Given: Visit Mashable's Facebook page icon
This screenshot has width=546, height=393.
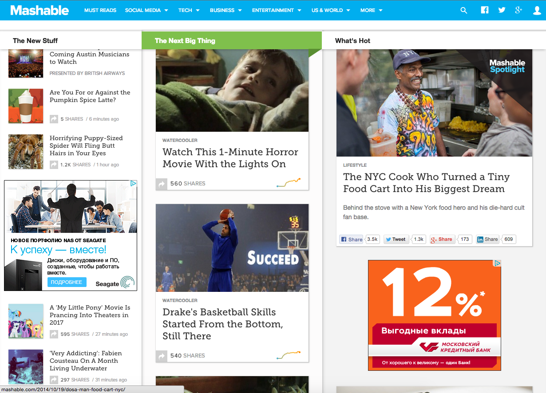Looking at the screenshot, I should [485, 10].
